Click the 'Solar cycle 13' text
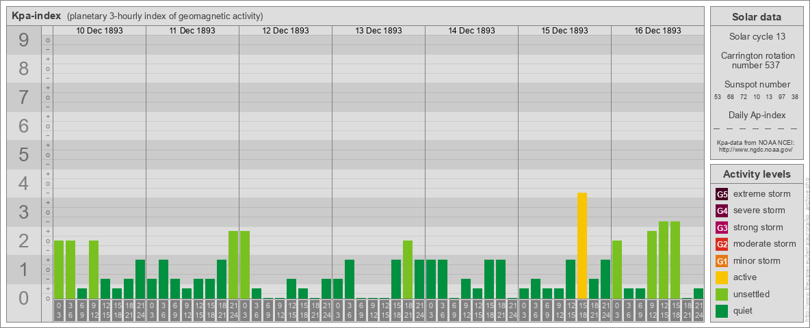 (757, 37)
